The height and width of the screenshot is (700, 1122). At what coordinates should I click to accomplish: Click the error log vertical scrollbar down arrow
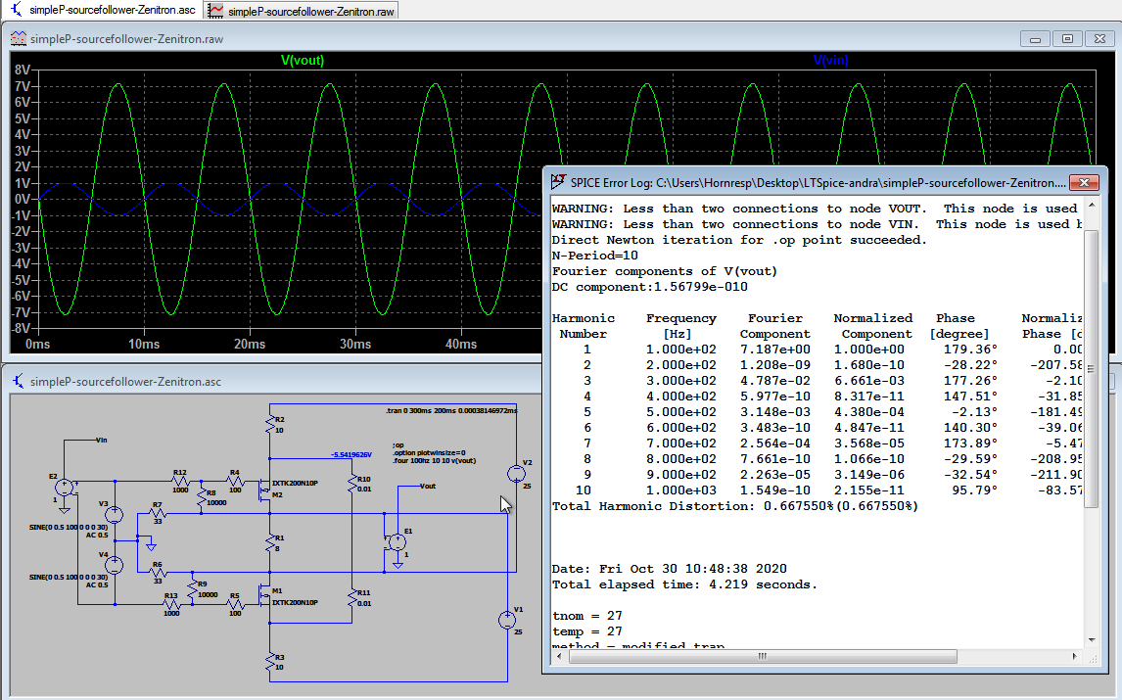click(x=1092, y=640)
